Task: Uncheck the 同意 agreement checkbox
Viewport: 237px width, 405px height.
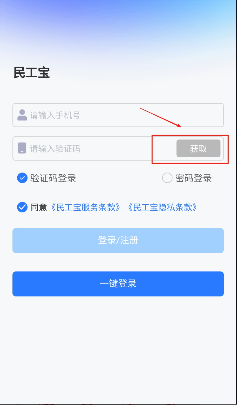Action: coord(22,207)
